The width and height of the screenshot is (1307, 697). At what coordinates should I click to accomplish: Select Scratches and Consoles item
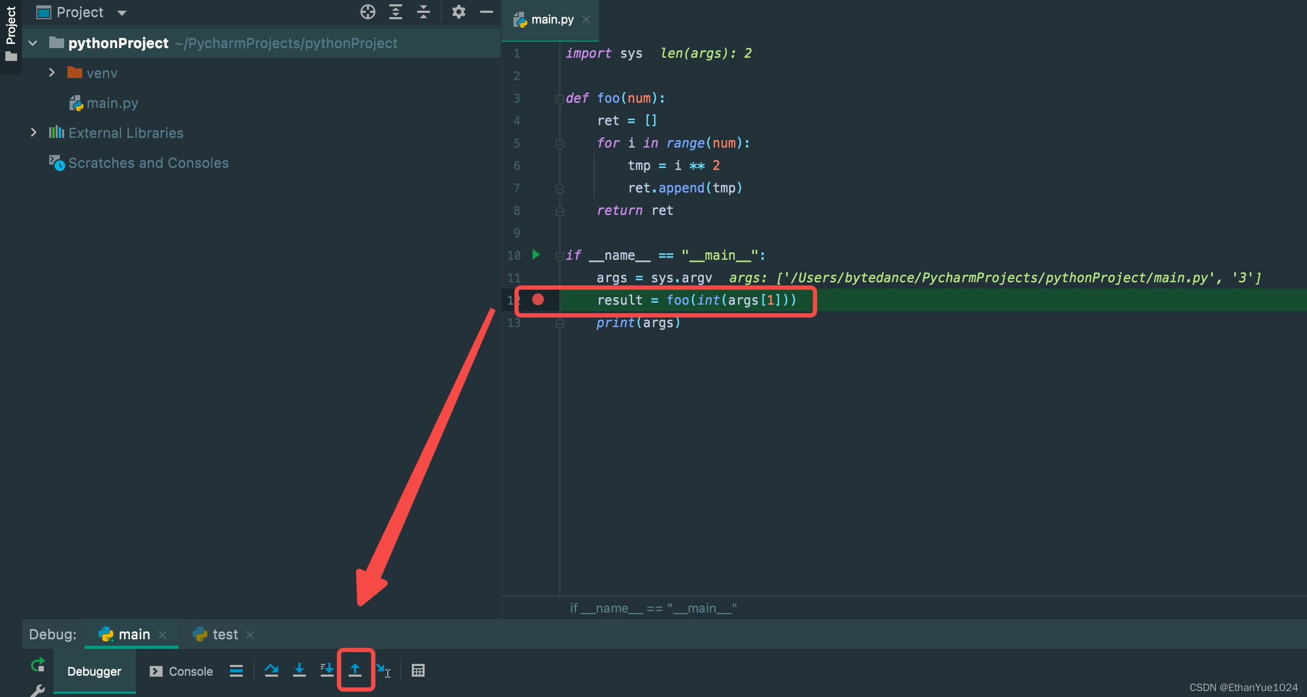139,163
